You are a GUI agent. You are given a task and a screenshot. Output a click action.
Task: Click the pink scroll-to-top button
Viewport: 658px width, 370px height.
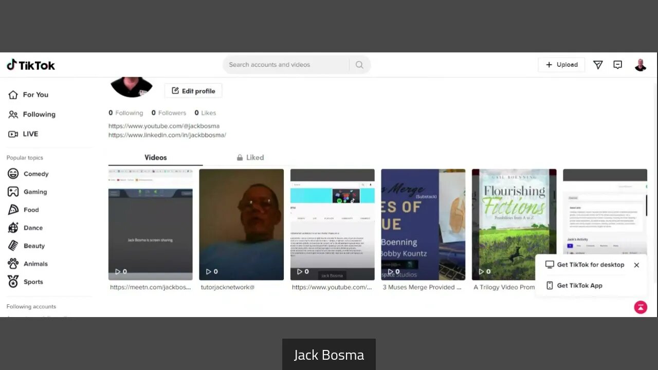(x=641, y=307)
